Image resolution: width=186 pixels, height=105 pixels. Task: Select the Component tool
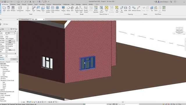point(20,9)
